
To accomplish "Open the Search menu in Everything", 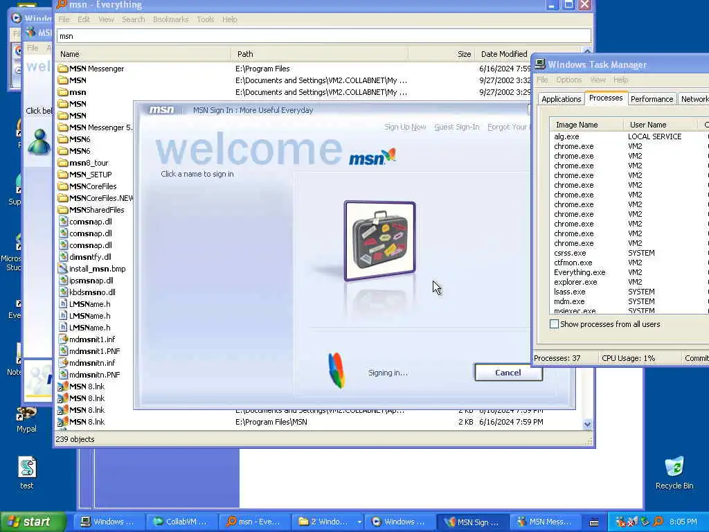I will tap(134, 19).
